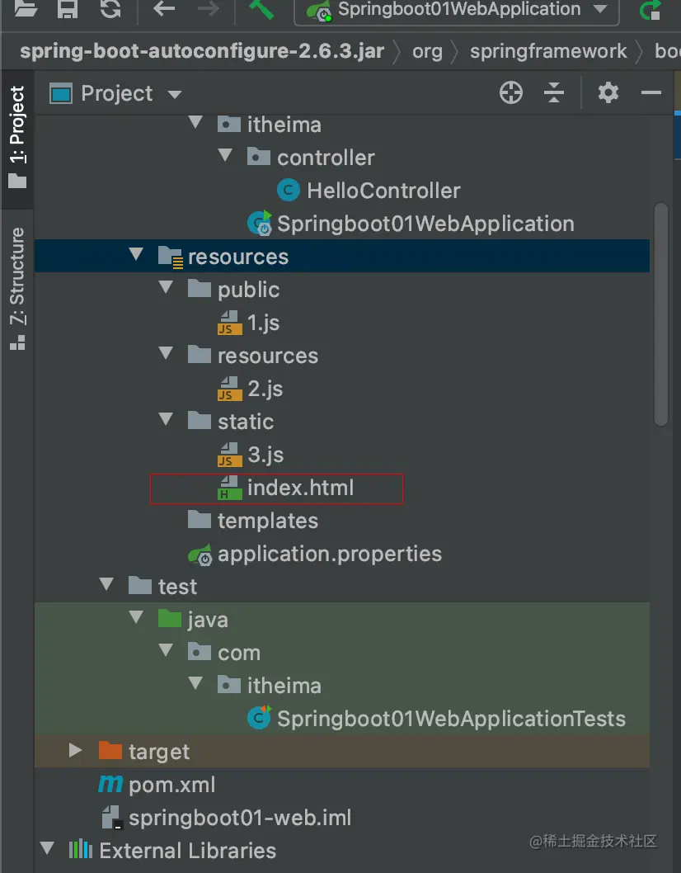This screenshot has height=873, width=681.
Task: Click the org breadcrumb segment
Action: point(427,51)
